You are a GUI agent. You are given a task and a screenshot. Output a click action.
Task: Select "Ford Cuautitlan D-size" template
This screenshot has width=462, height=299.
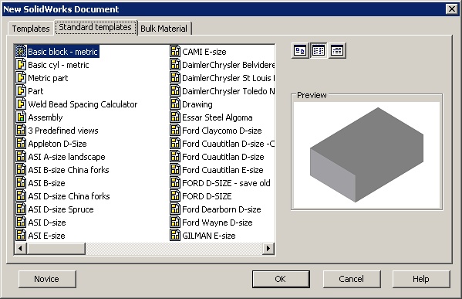coord(223,157)
